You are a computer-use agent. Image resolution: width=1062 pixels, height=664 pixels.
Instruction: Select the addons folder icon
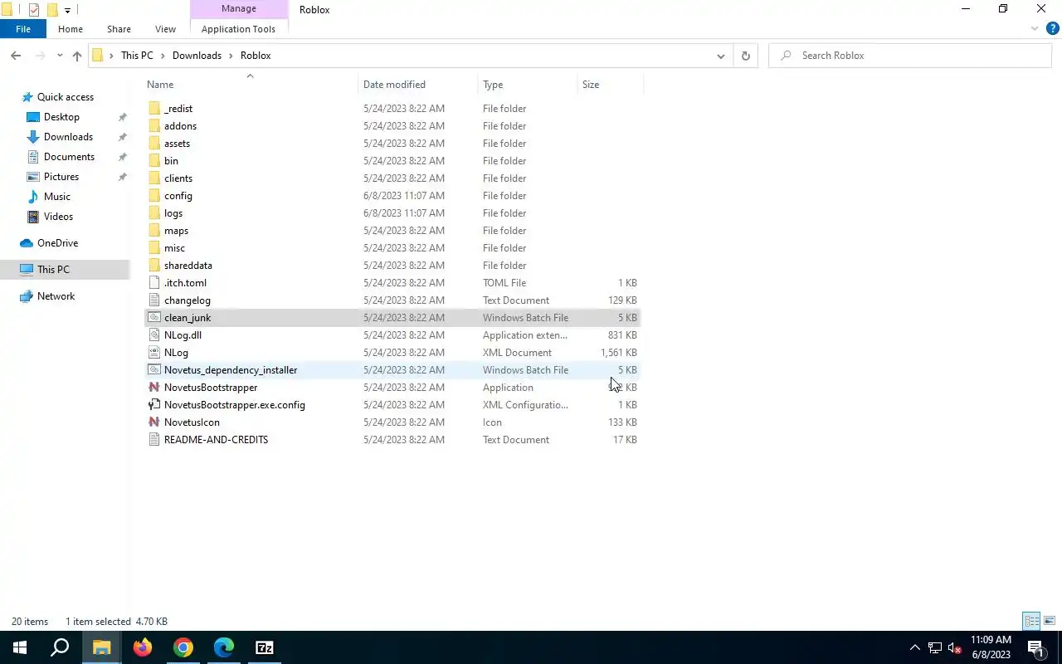point(154,126)
